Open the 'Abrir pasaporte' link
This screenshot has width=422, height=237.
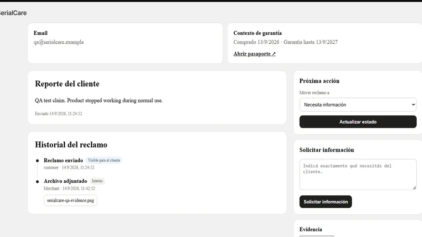click(x=254, y=54)
